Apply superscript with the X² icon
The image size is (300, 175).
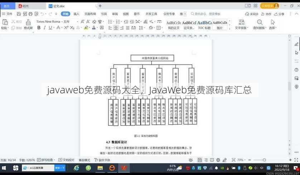click(66, 28)
